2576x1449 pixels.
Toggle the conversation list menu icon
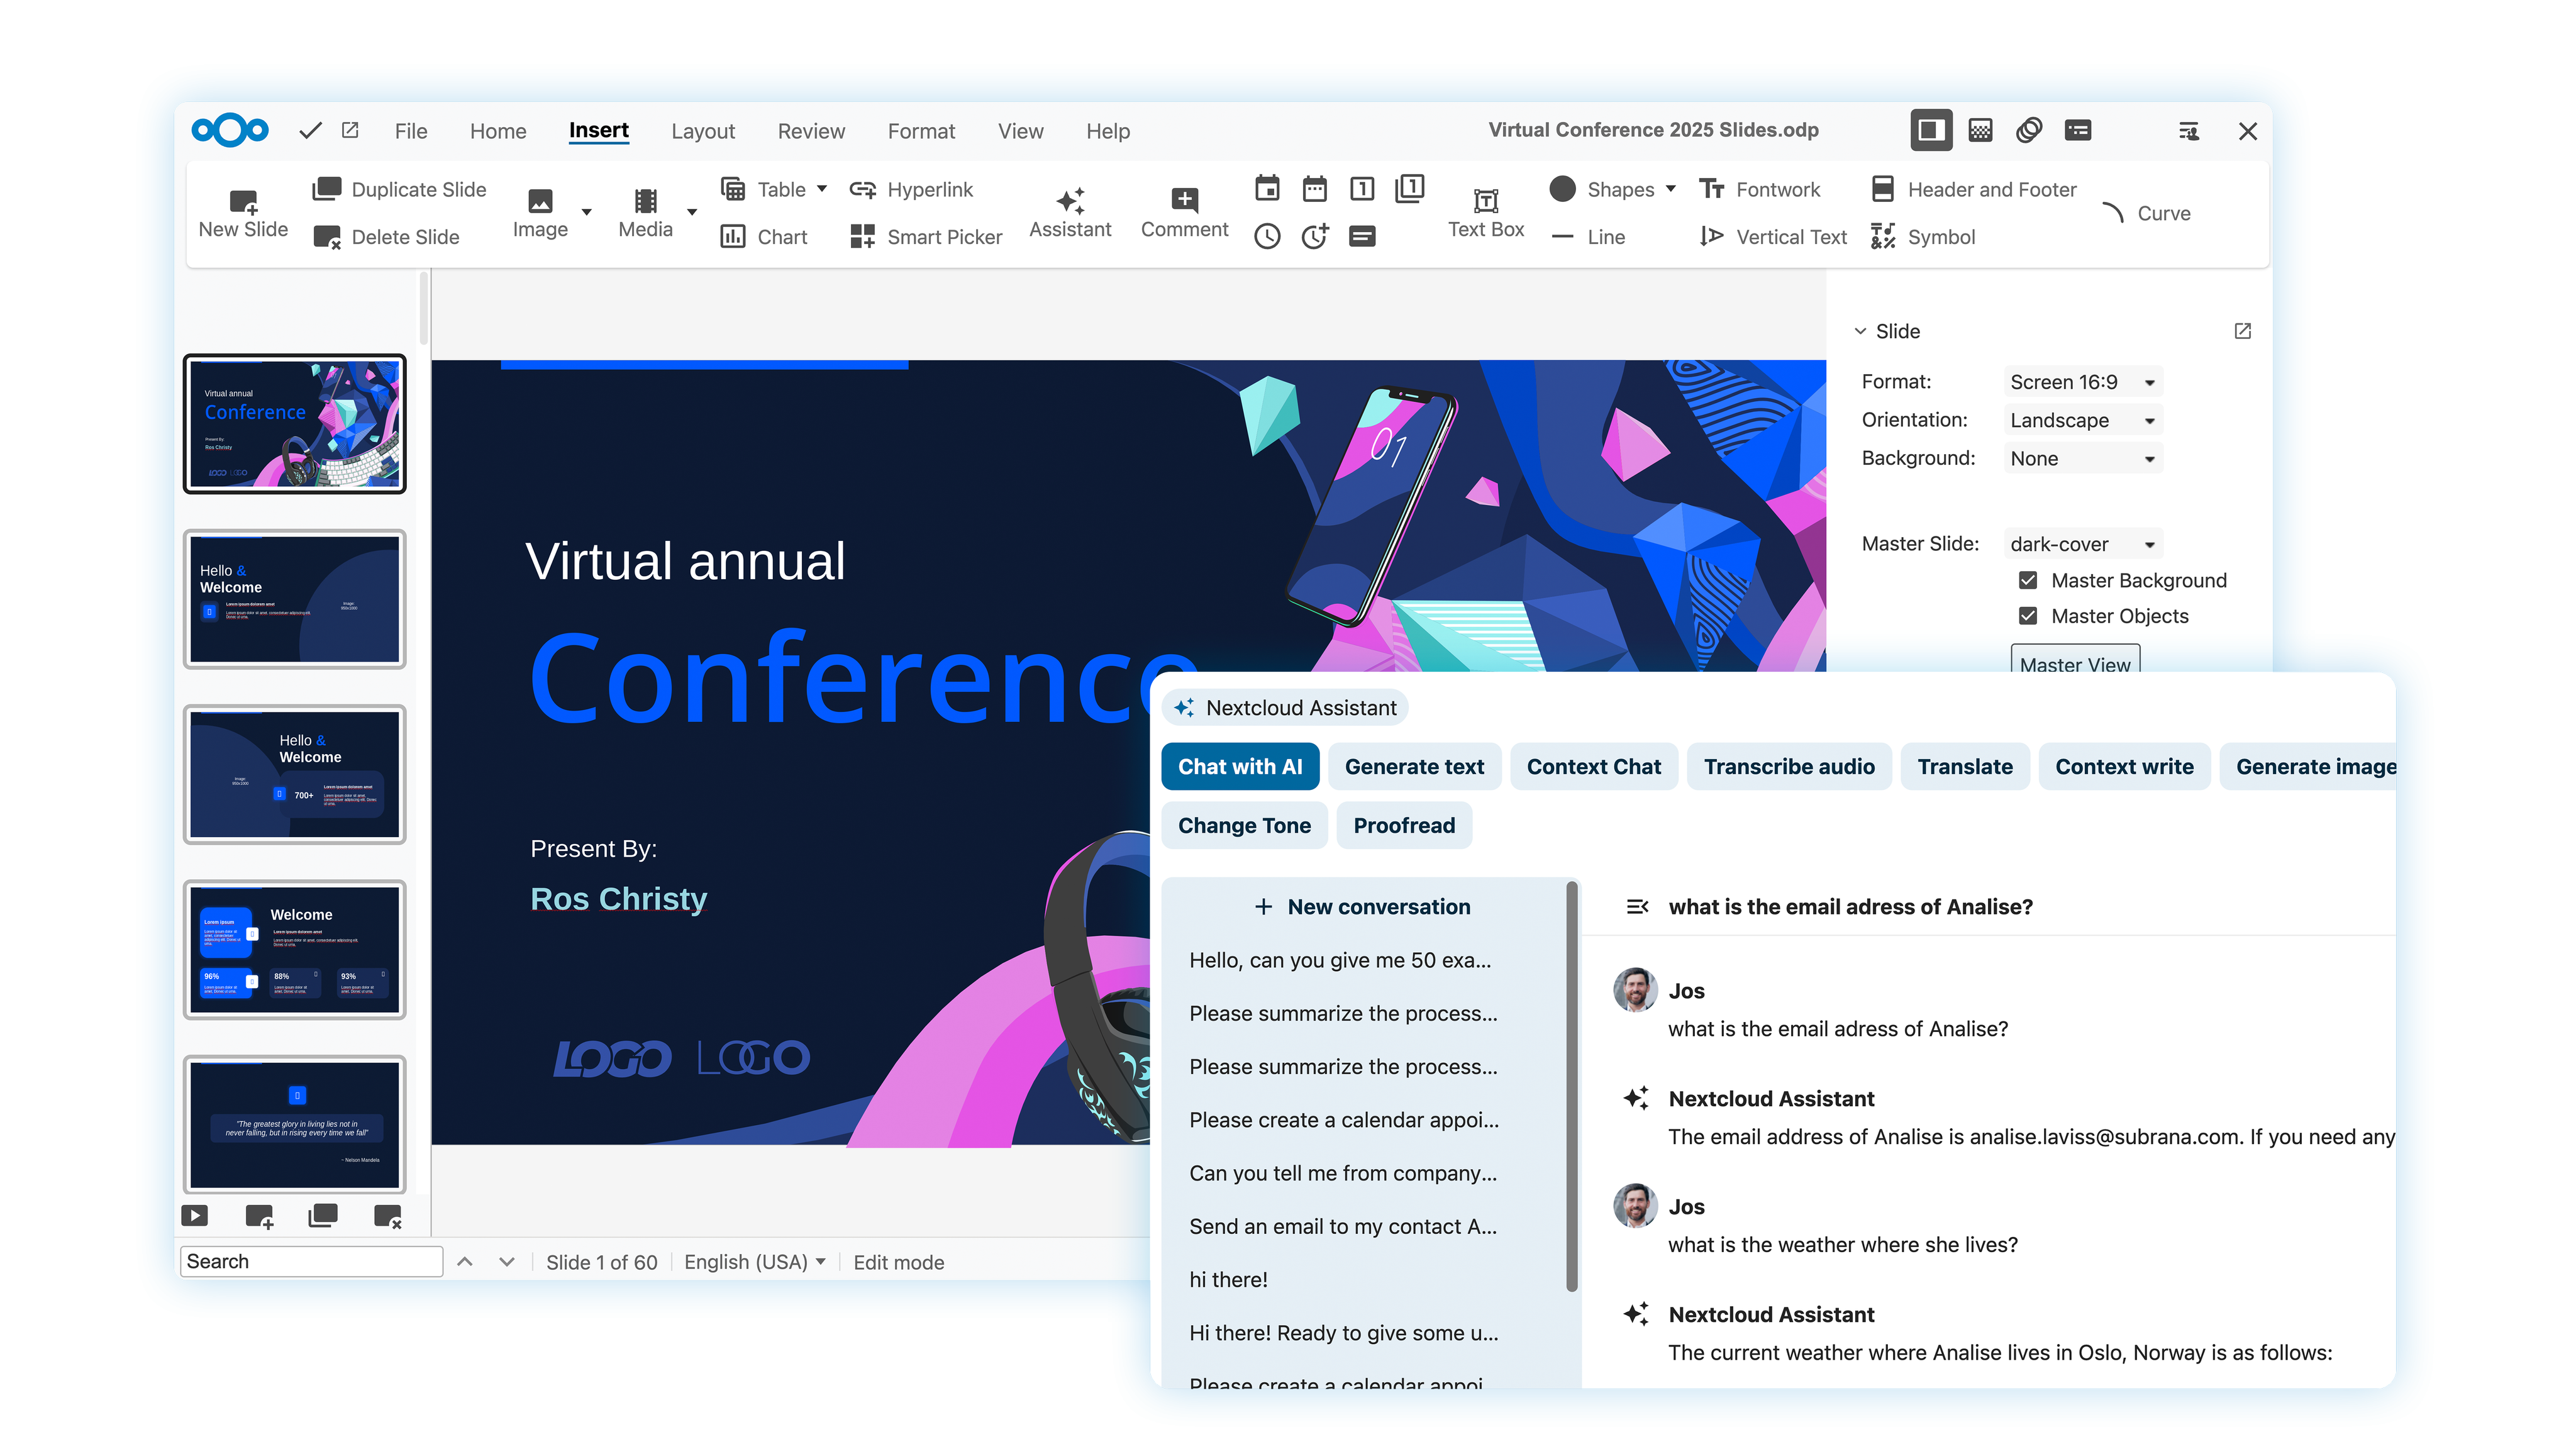pyautogui.click(x=1637, y=906)
